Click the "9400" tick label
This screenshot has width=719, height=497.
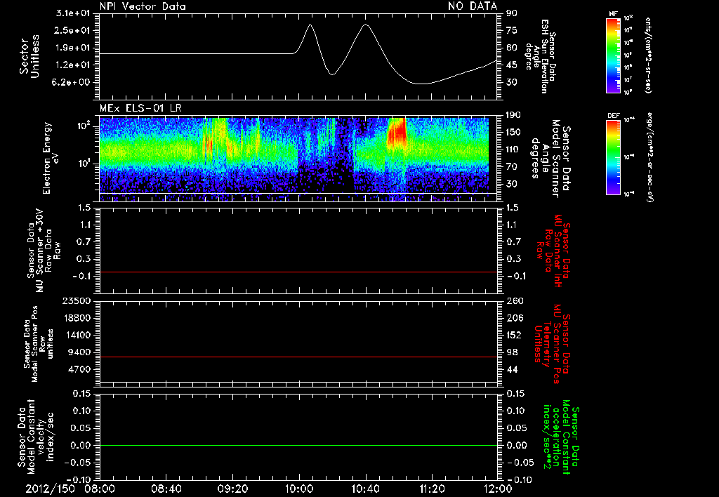79,352
